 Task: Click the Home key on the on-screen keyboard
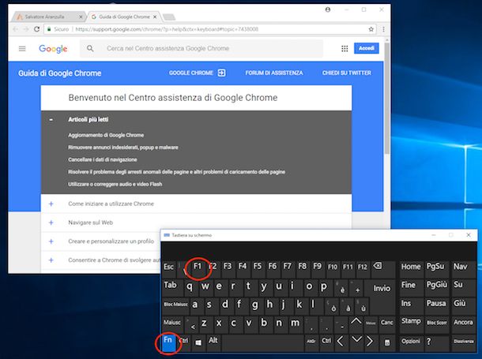411,269
